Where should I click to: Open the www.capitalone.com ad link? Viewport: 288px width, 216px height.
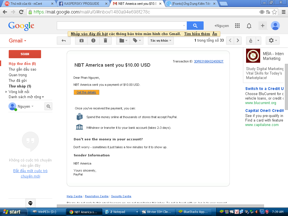point(262,125)
